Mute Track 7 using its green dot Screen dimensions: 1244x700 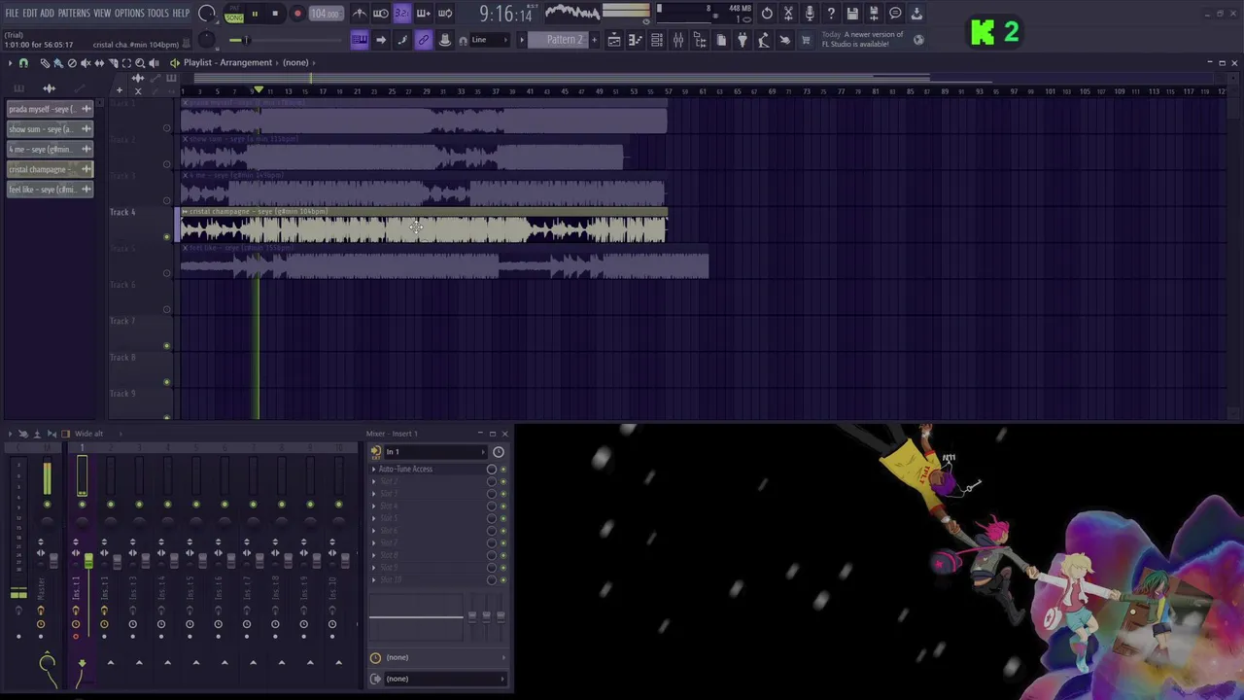click(167, 346)
